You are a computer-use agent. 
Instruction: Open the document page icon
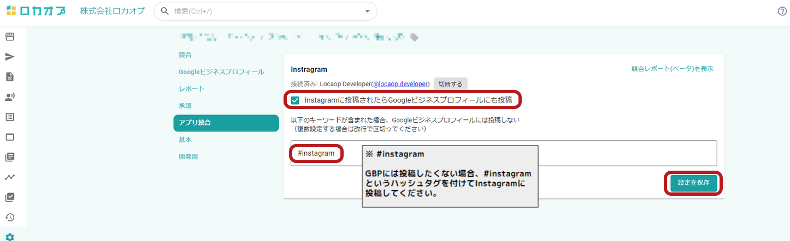10,77
